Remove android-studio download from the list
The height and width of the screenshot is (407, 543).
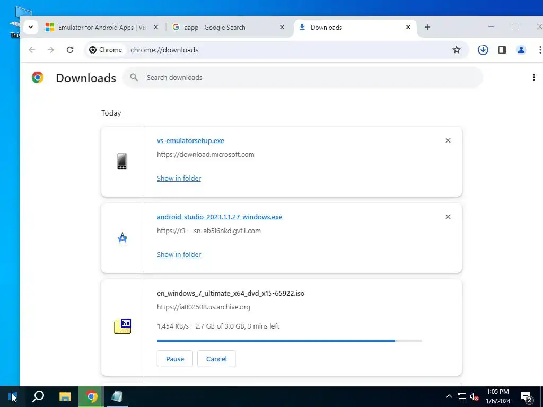[448, 217]
